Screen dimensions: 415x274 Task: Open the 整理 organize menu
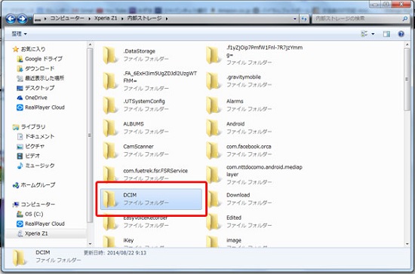19,34
